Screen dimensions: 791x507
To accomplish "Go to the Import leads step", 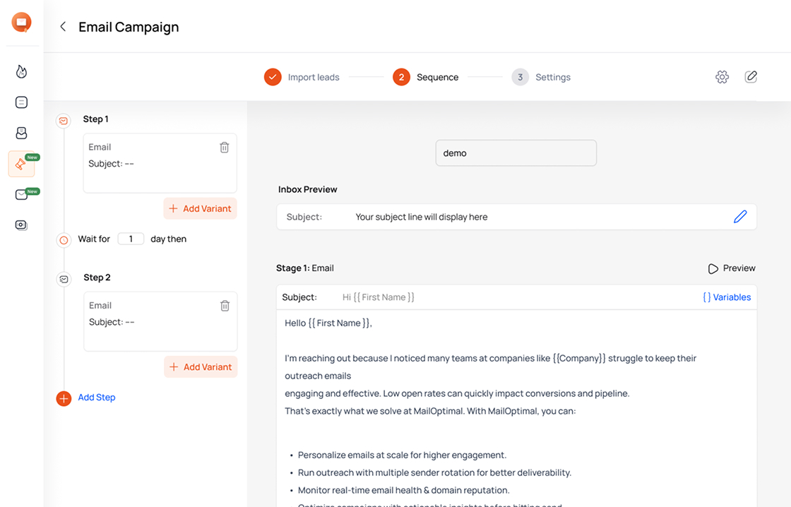I will [x=312, y=76].
